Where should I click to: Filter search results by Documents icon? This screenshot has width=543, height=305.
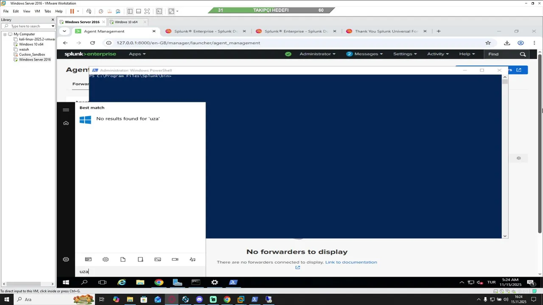123,259
